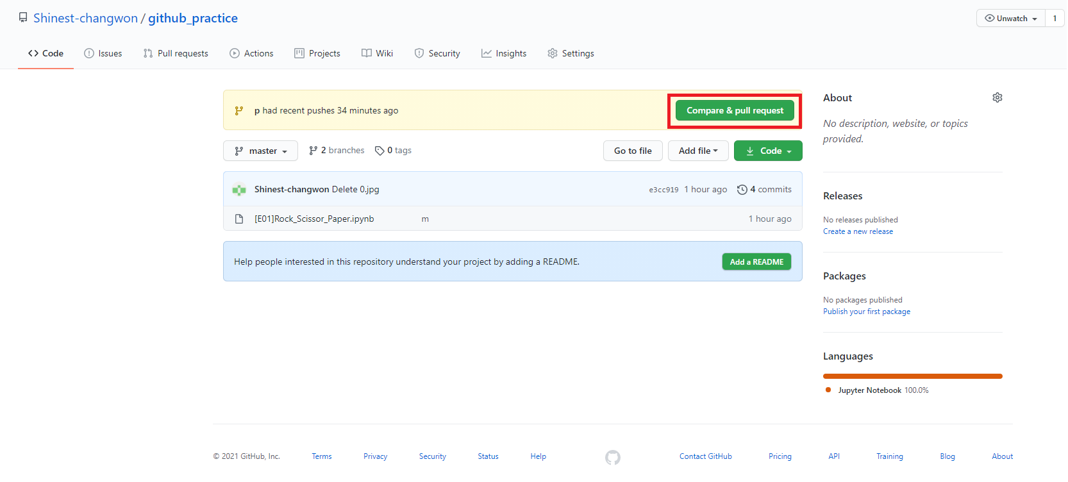Screen dimensions: 1068x482
Task: Click the watchers count 1 button
Action: [x=1055, y=18]
